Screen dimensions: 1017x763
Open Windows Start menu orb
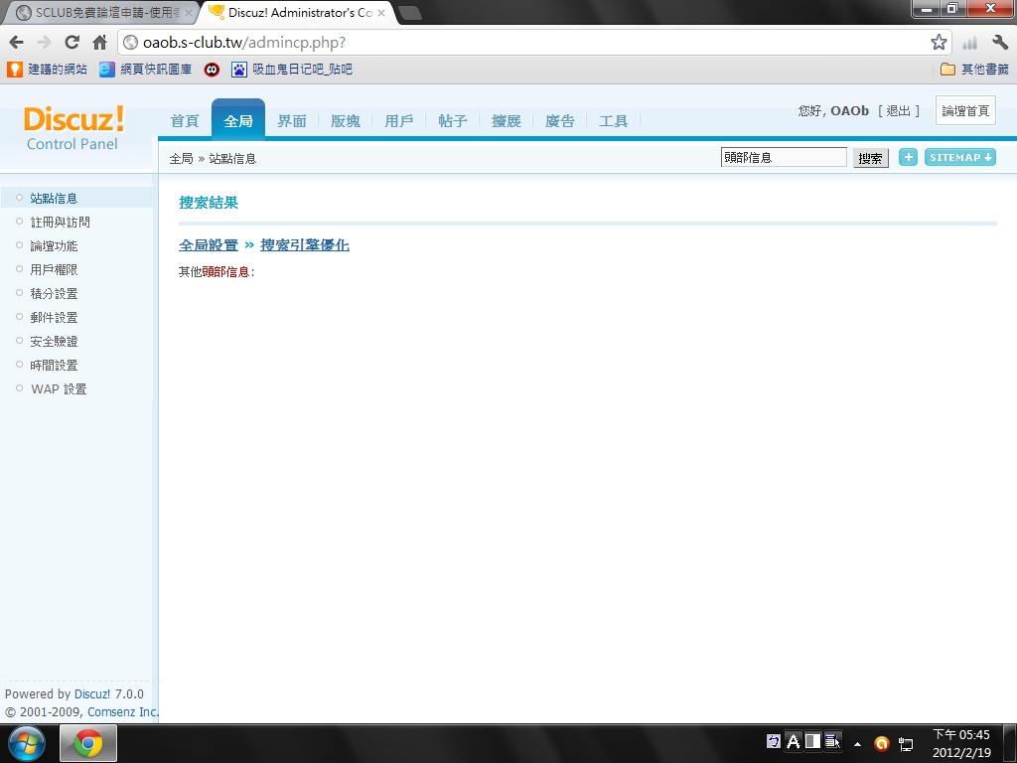point(27,743)
